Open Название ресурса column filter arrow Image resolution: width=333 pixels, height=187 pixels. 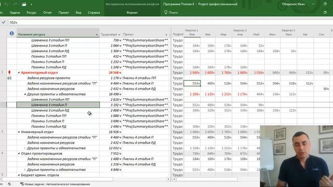point(97,35)
